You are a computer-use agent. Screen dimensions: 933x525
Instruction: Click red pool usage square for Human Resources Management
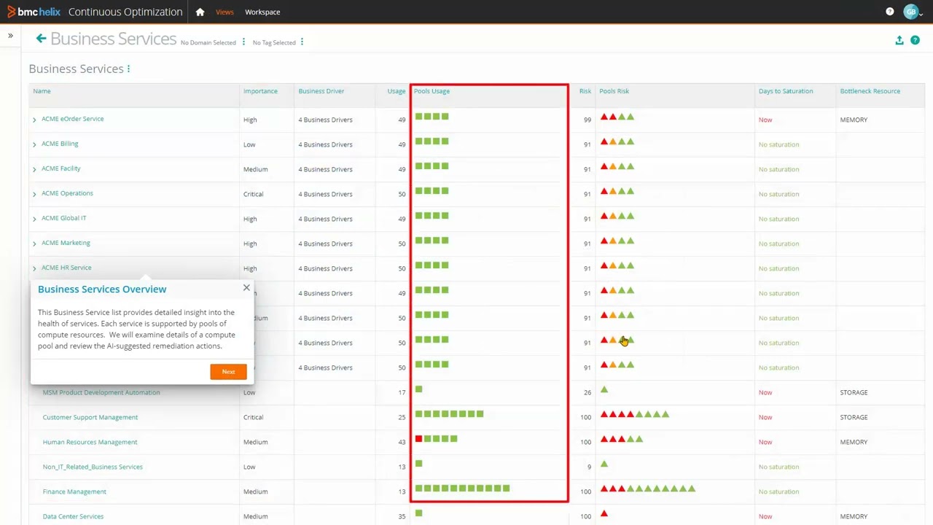coord(418,438)
